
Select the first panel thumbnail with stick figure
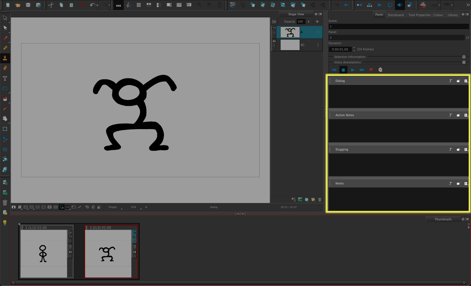click(44, 253)
